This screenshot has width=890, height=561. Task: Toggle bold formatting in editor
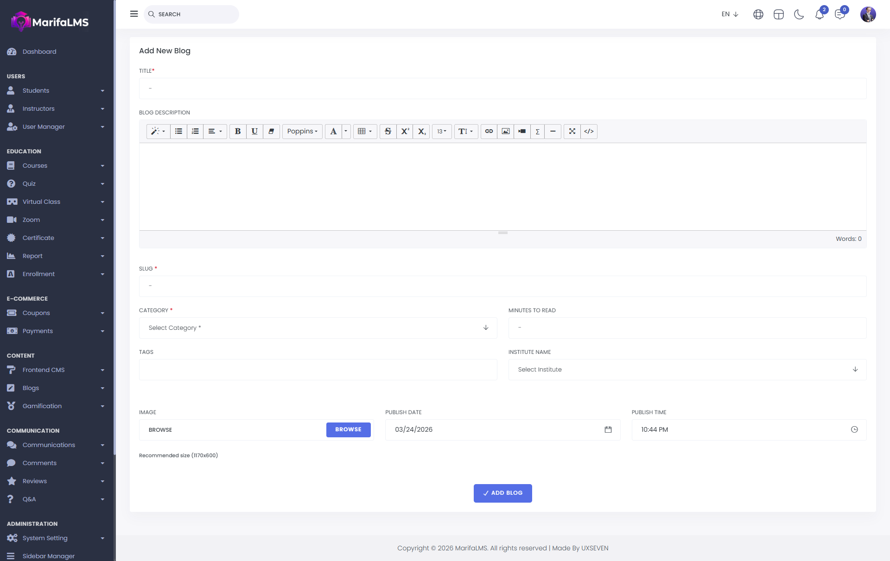point(238,132)
